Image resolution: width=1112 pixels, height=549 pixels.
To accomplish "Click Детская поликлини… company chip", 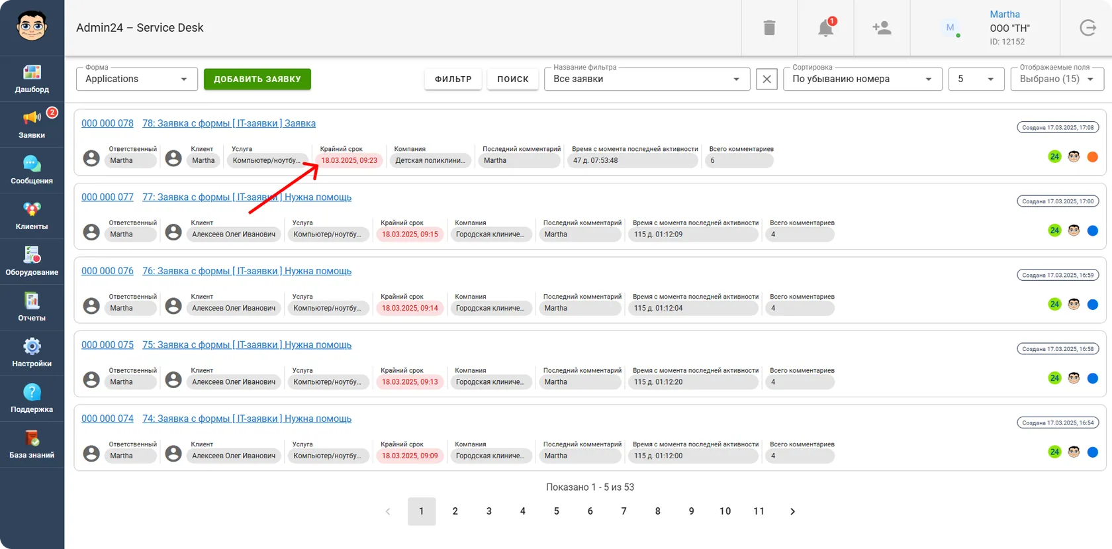I will pyautogui.click(x=430, y=160).
